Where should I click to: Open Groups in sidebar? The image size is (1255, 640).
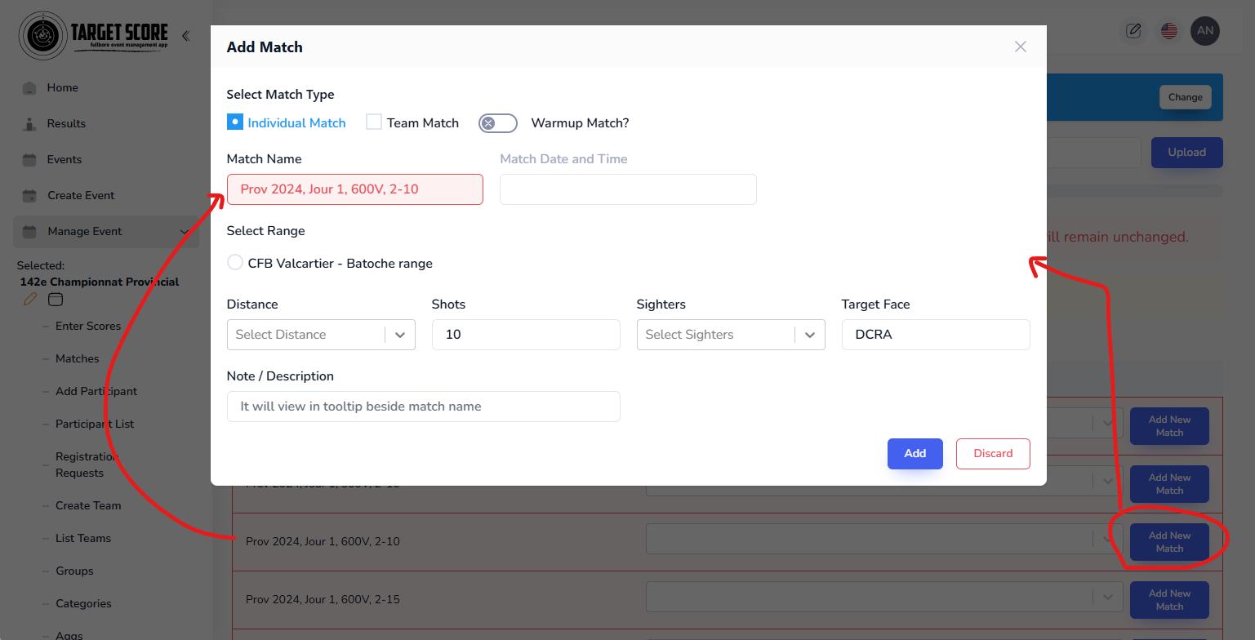click(74, 571)
